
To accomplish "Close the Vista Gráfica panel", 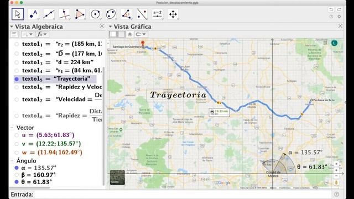I will [340, 26].
